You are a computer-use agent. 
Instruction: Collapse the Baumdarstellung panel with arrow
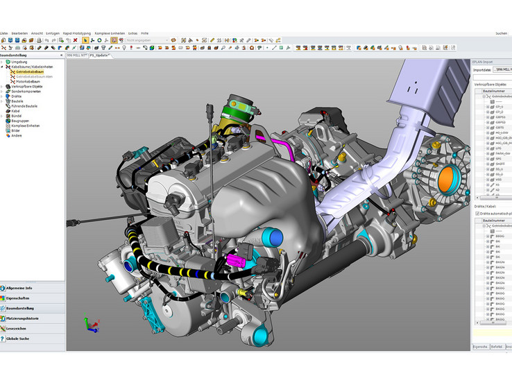pos(62,55)
